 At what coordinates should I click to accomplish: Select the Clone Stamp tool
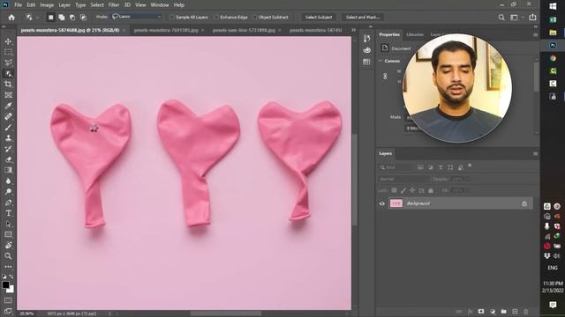(8, 138)
